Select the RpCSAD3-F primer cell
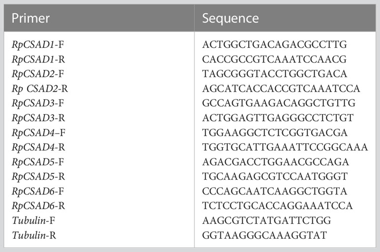 [38, 103]
